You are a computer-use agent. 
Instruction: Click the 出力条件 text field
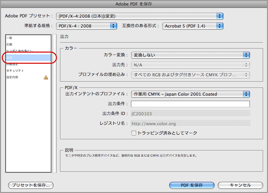tap(190, 104)
